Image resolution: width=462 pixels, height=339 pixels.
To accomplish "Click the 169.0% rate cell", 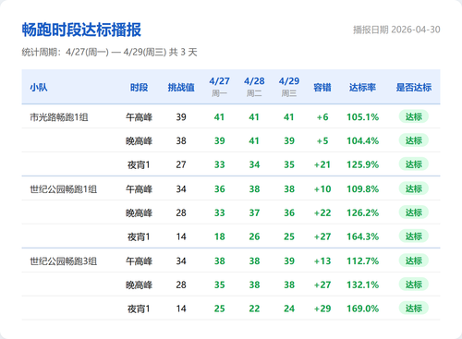I will 362,309.
